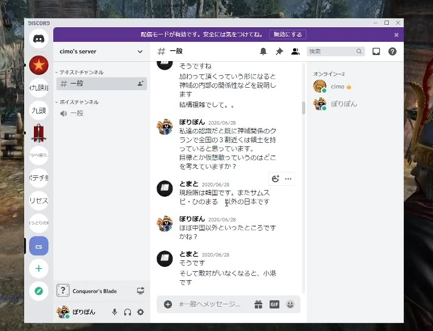Click ぽりぽん avatar on 私達の認識 message
The height and width of the screenshot is (331, 433).
165,127
